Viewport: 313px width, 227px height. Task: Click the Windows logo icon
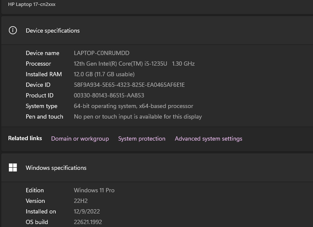(x=13, y=168)
